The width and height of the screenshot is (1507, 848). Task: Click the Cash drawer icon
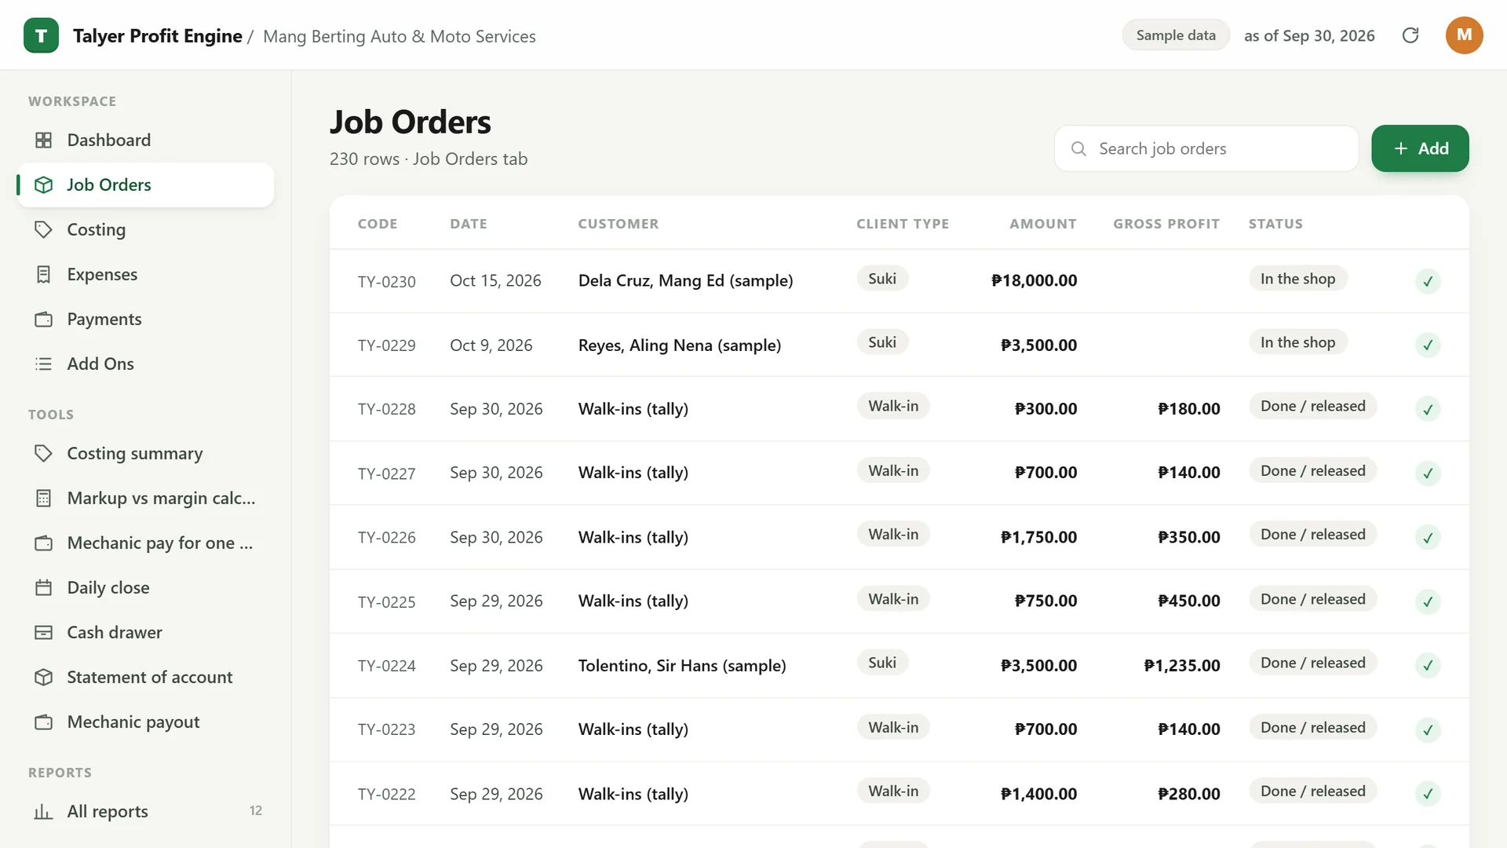tap(44, 632)
